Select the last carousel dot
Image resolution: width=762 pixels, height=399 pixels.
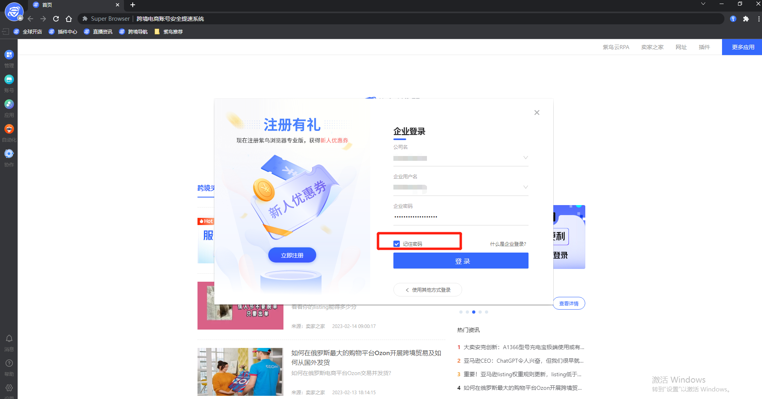(487, 312)
